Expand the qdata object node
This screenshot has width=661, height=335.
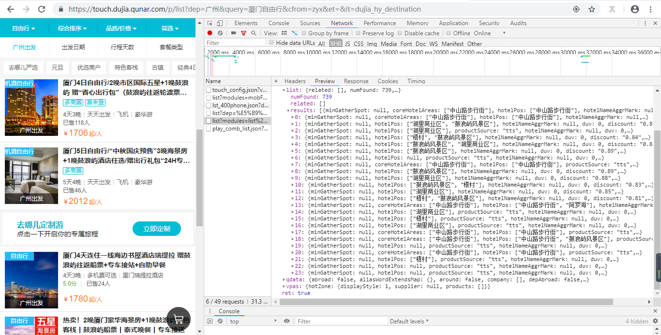[284, 279]
